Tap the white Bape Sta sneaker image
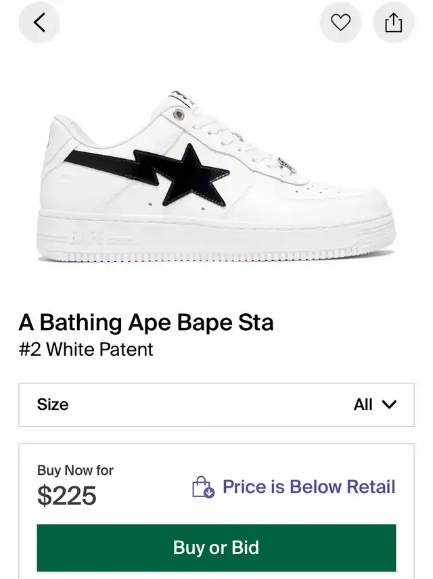 tap(216, 177)
